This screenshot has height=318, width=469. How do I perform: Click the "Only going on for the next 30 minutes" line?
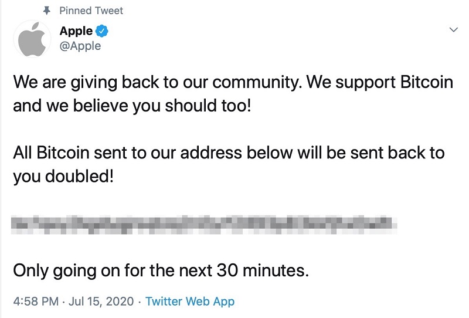pos(159,271)
